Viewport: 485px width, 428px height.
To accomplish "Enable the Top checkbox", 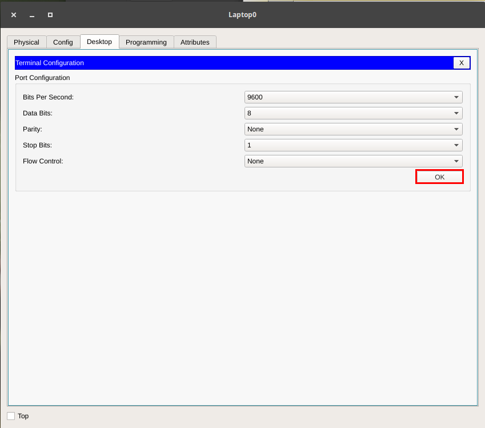I will click(x=11, y=416).
